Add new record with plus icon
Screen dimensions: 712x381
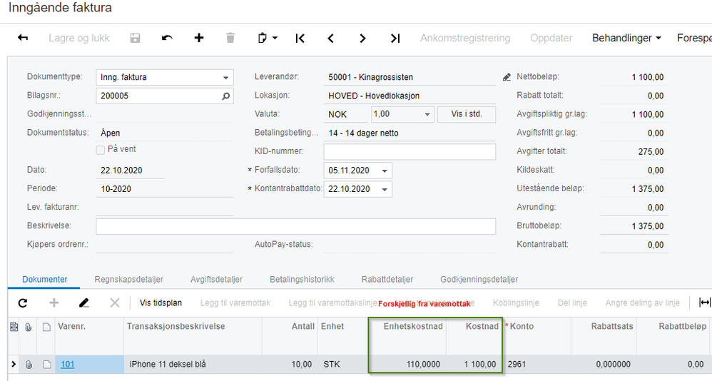[x=199, y=38]
